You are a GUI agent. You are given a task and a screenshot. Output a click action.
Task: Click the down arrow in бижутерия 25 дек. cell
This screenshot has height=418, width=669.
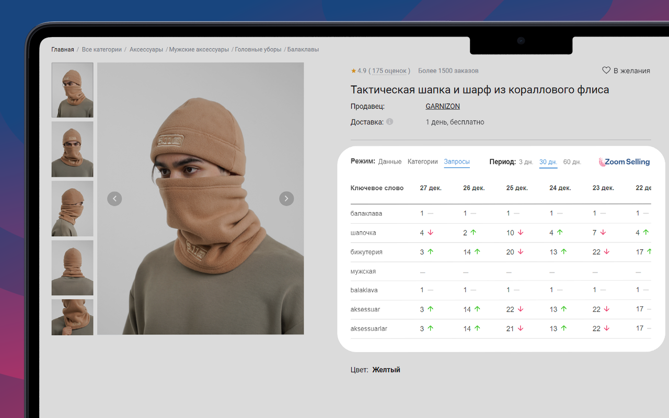521,252
